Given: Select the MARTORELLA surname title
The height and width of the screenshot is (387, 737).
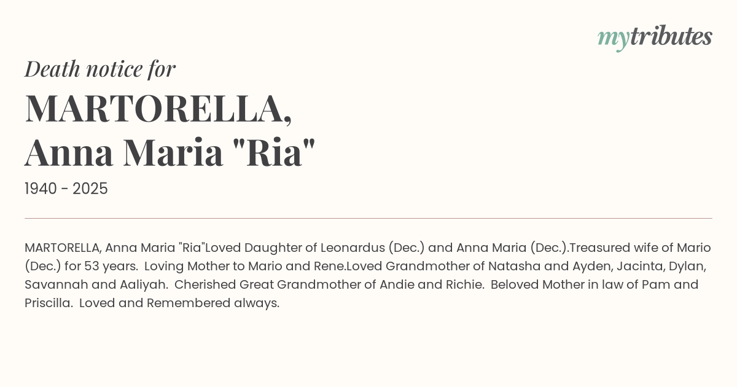Looking at the screenshot, I should pyautogui.click(x=158, y=109).
